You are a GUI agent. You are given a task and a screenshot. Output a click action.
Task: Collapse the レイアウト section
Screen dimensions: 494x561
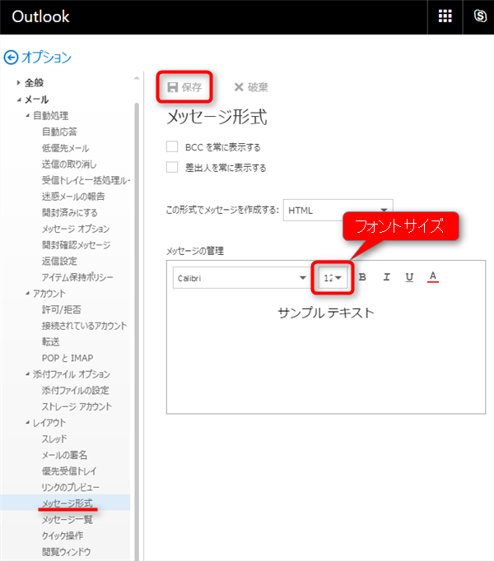[x=28, y=423]
